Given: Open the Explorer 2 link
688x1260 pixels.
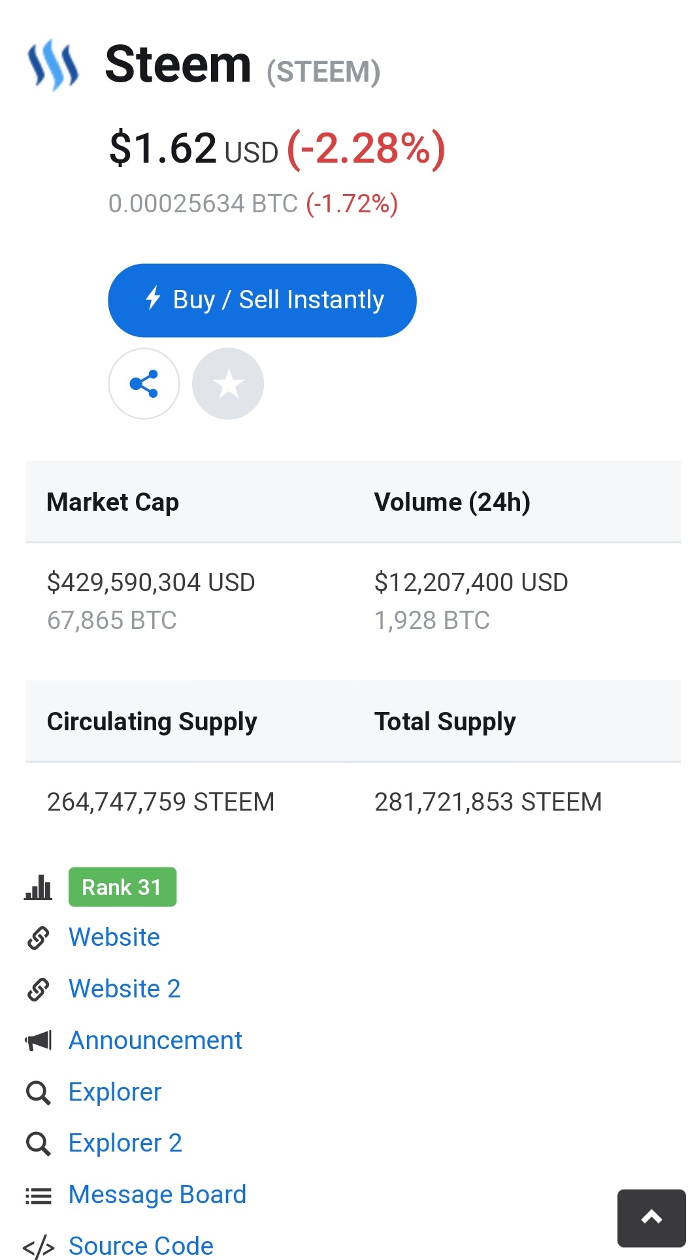Looking at the screenshot, I should tap(125, 1143).
